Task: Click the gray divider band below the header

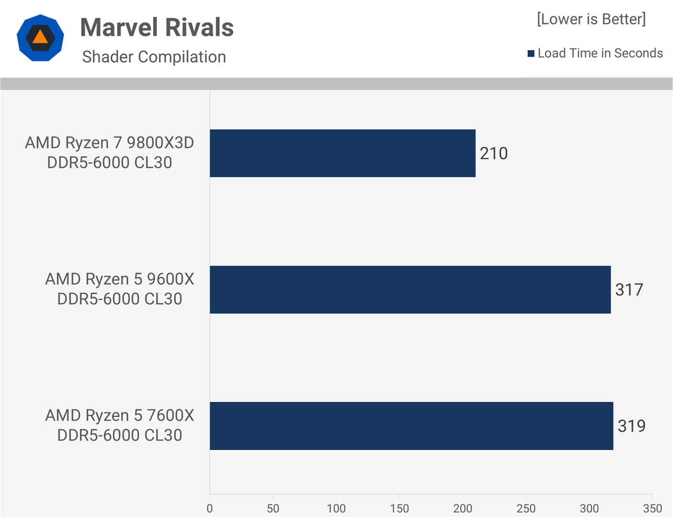Action: coord(336,84)
